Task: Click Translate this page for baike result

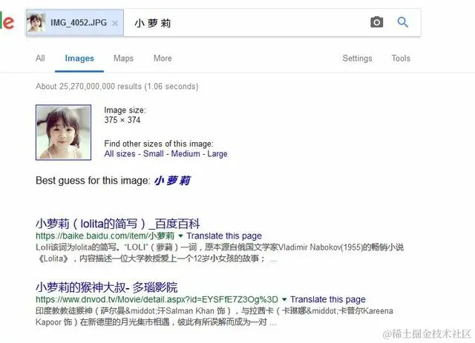Action: [x=224, y=236]
